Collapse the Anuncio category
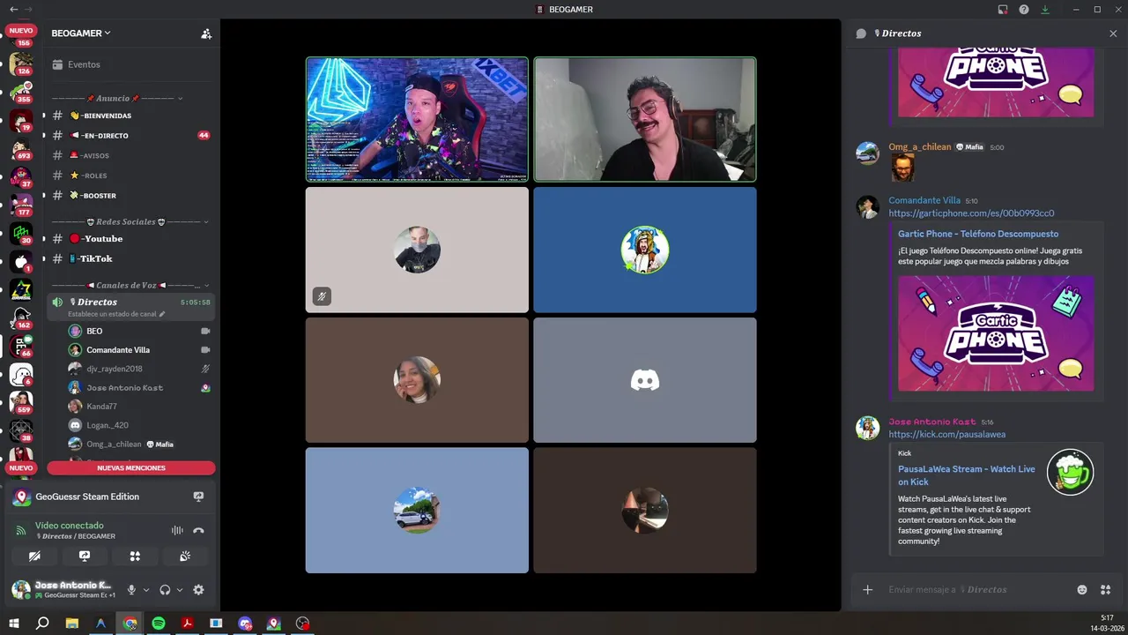 click(116, 99)
